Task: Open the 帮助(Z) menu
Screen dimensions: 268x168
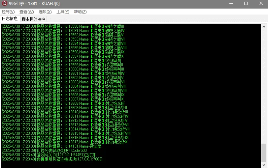Action: [x=80, y=12]
